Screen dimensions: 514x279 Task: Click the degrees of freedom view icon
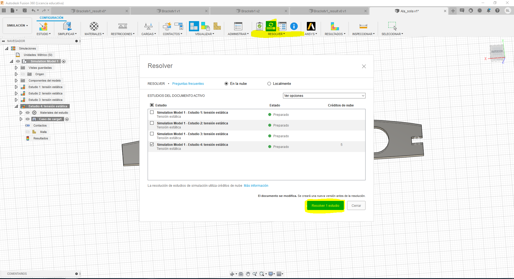206,26
